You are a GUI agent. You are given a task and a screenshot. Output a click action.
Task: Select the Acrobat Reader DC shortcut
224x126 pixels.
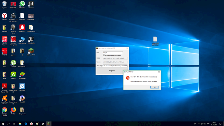(4, 88)
